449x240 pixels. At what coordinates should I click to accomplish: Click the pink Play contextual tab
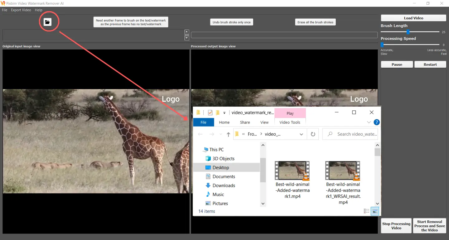290,113
